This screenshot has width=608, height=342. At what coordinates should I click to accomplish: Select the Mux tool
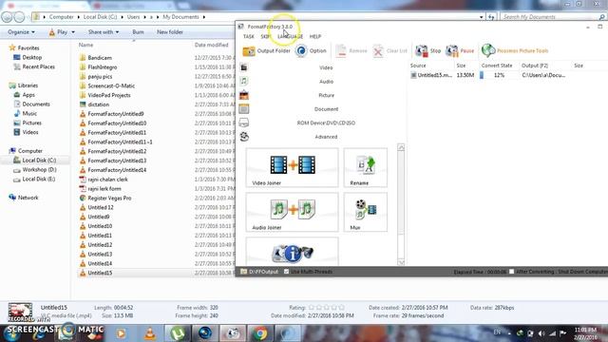click(365, 212)
